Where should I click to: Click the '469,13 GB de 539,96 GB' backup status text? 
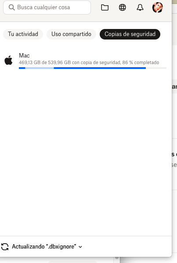tap(45, 62)
